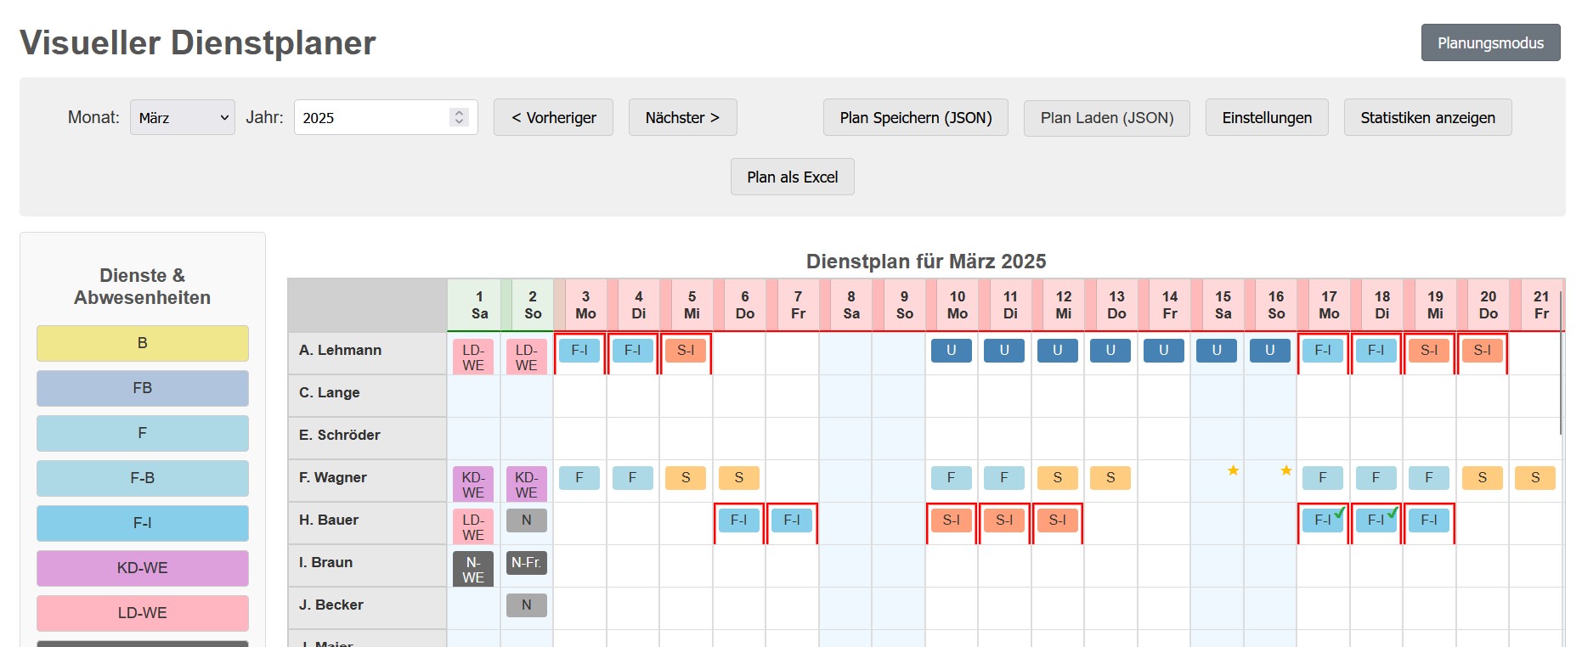Click the star marker on F. Wagner's Saturday 15

[1233, 470]
